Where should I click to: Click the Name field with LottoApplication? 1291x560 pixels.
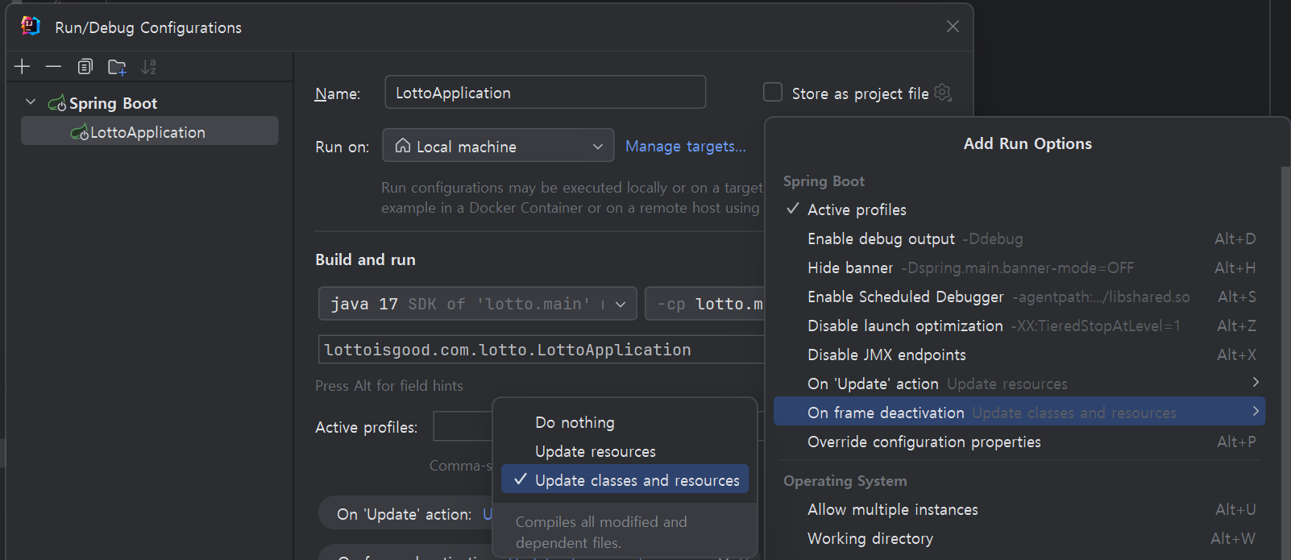(546, 92)
